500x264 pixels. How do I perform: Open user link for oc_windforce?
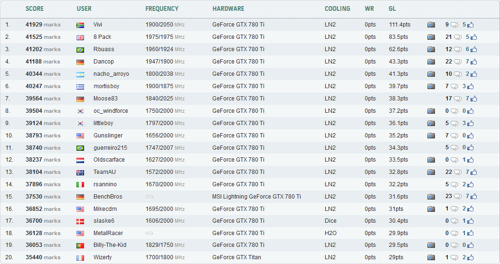[x=111, y=111]
